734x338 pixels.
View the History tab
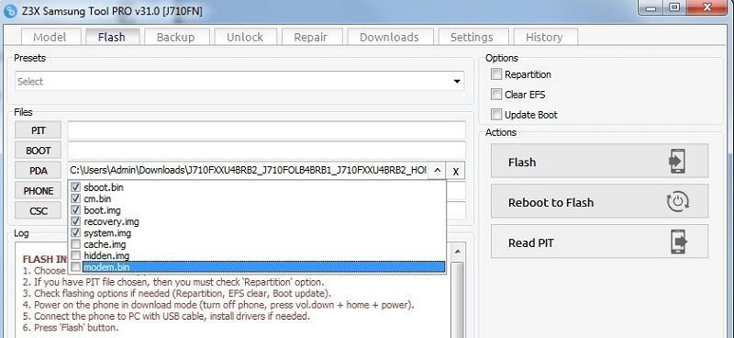click(x=544, y=37)
